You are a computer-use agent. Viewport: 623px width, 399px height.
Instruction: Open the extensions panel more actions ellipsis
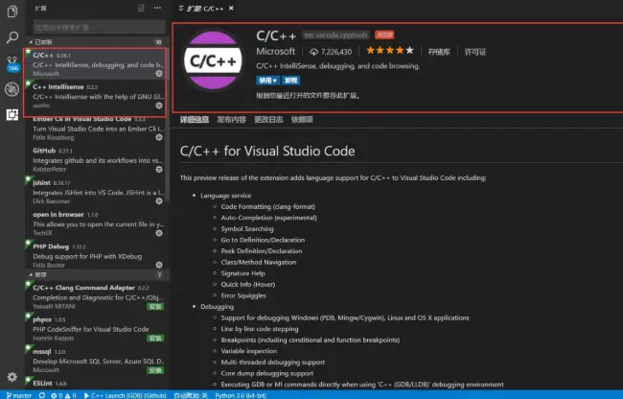tap(157, 8)
